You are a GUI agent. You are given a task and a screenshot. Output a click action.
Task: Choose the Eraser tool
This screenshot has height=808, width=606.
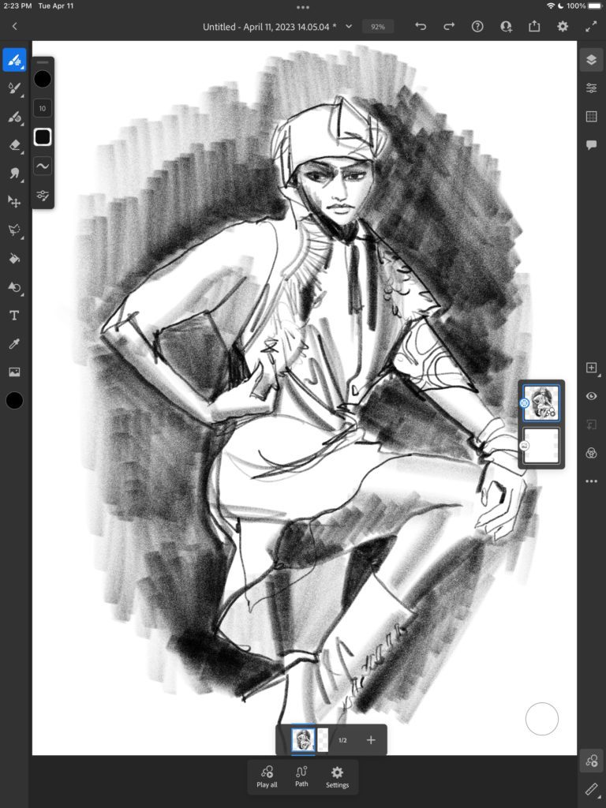pos(14,145)
